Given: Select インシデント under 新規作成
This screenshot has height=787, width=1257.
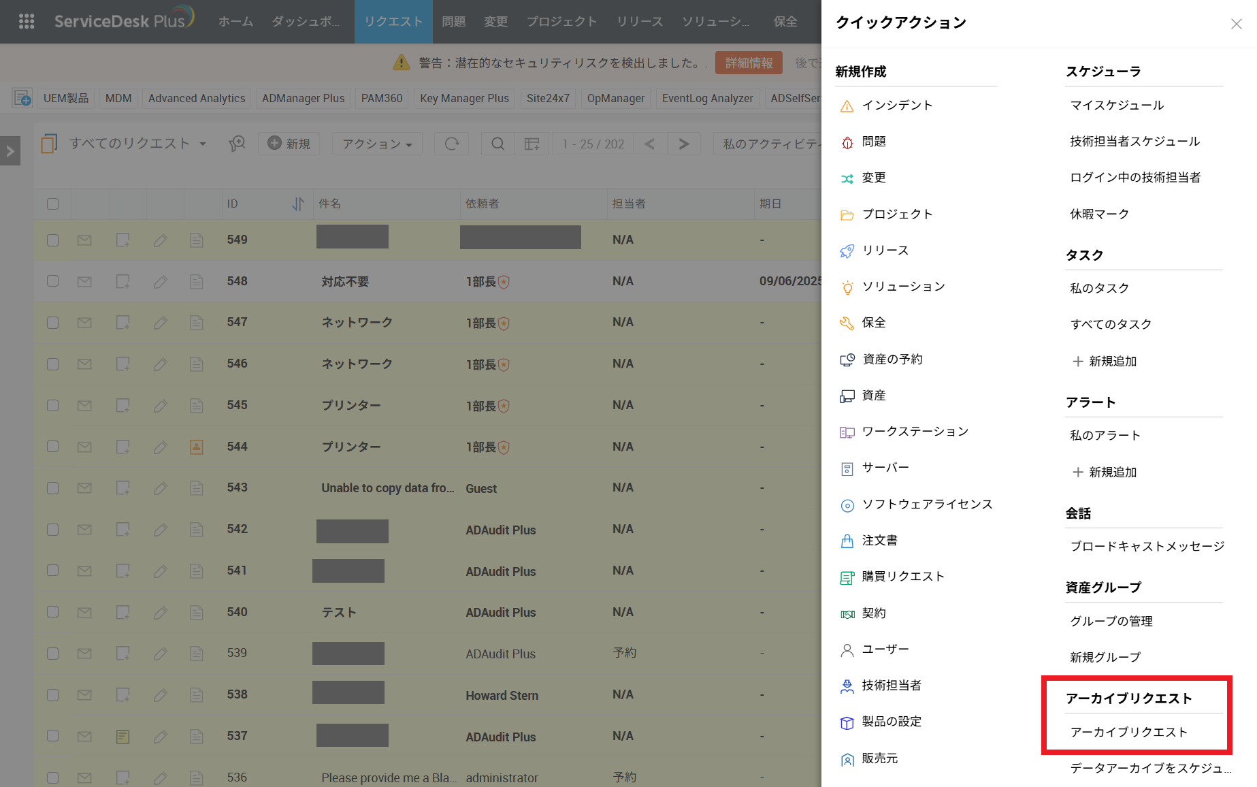Looking at the screenshot, I should tap(896, 106).
